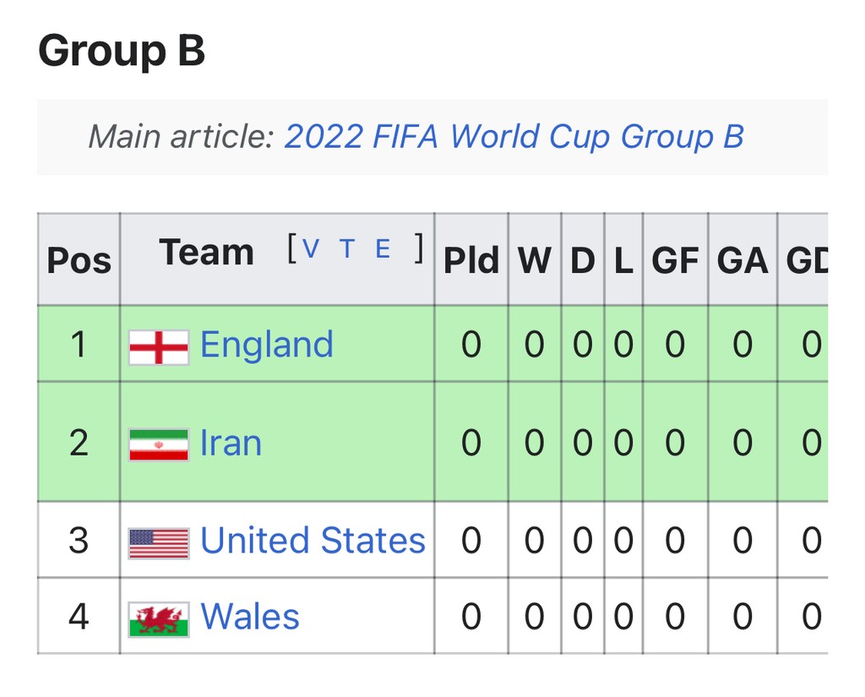Open the United States team link

pos(313,540)
